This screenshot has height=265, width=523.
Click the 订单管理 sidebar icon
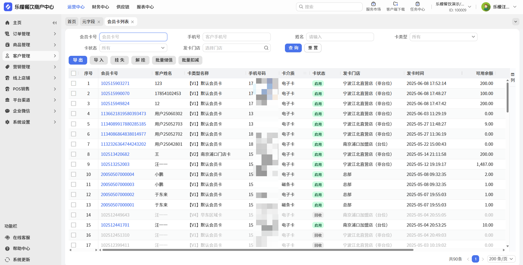(7, 34)
